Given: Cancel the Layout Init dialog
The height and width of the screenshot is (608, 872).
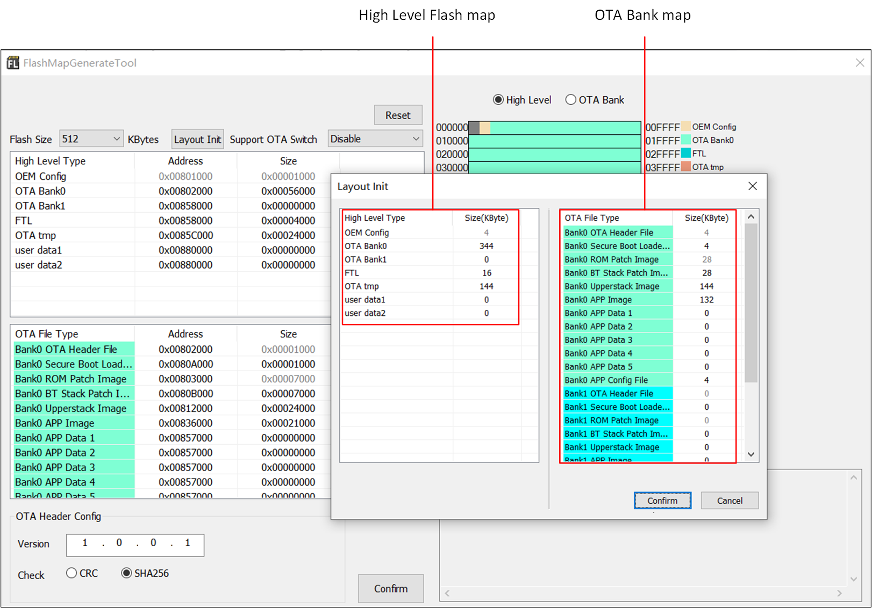Looking at the screenshot, I should (729, 501).
